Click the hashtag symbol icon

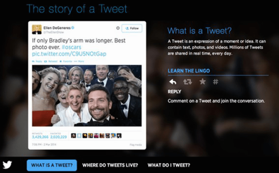coord(215,82)
